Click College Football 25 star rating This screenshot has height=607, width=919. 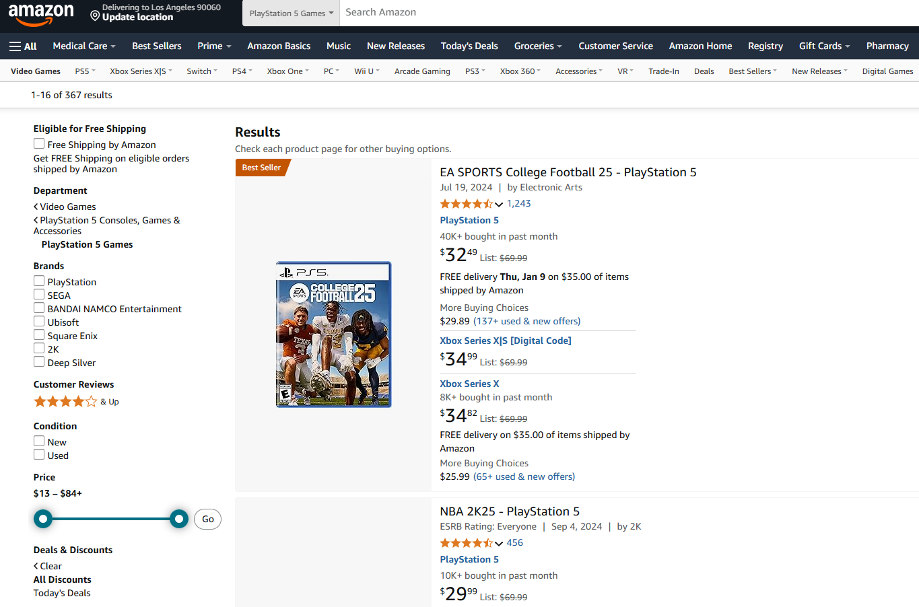[x=467, y=204]
